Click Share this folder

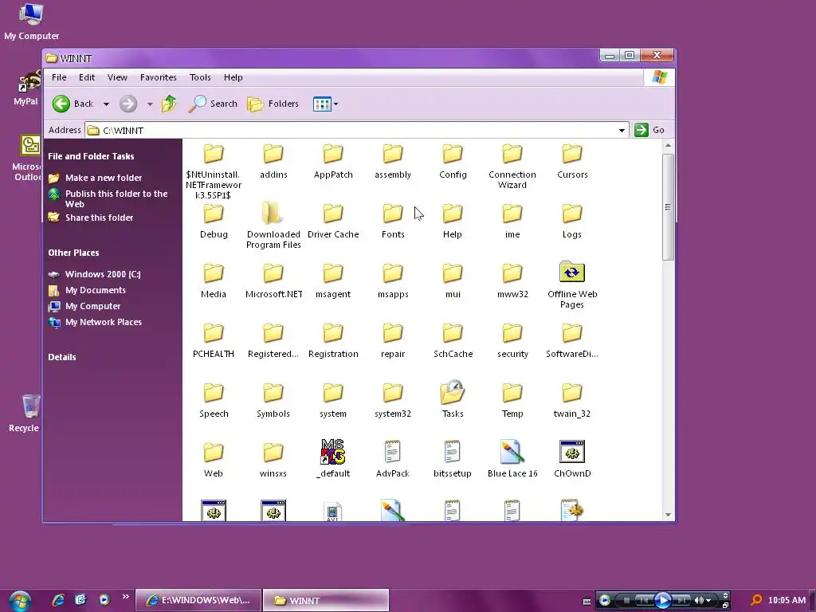coord(91,218)
